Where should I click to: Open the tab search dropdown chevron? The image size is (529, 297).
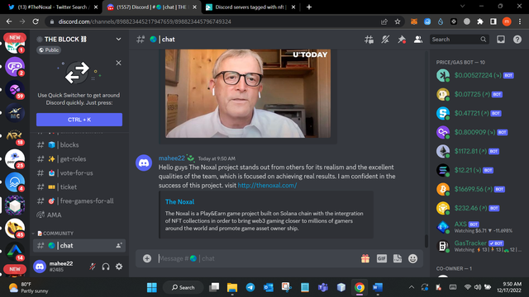click(463, 6)
